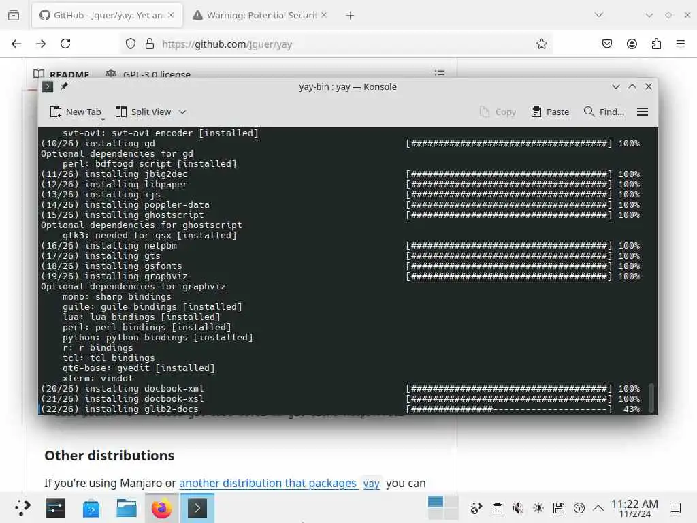
Task: Close the Warning: Potential Security tab
Action: (324, 15)
